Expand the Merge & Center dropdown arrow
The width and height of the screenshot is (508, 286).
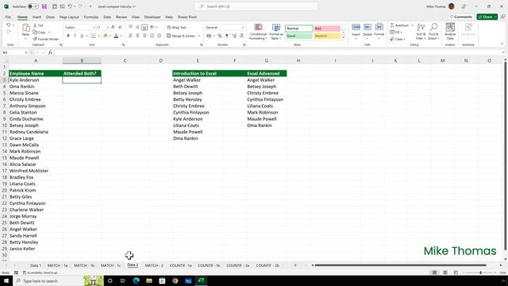point(199,36)
